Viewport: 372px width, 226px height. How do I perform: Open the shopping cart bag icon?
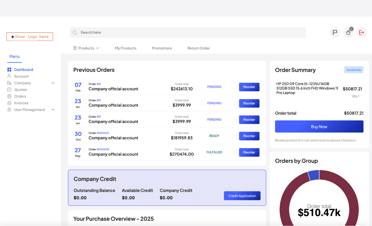tap(348, 33)
